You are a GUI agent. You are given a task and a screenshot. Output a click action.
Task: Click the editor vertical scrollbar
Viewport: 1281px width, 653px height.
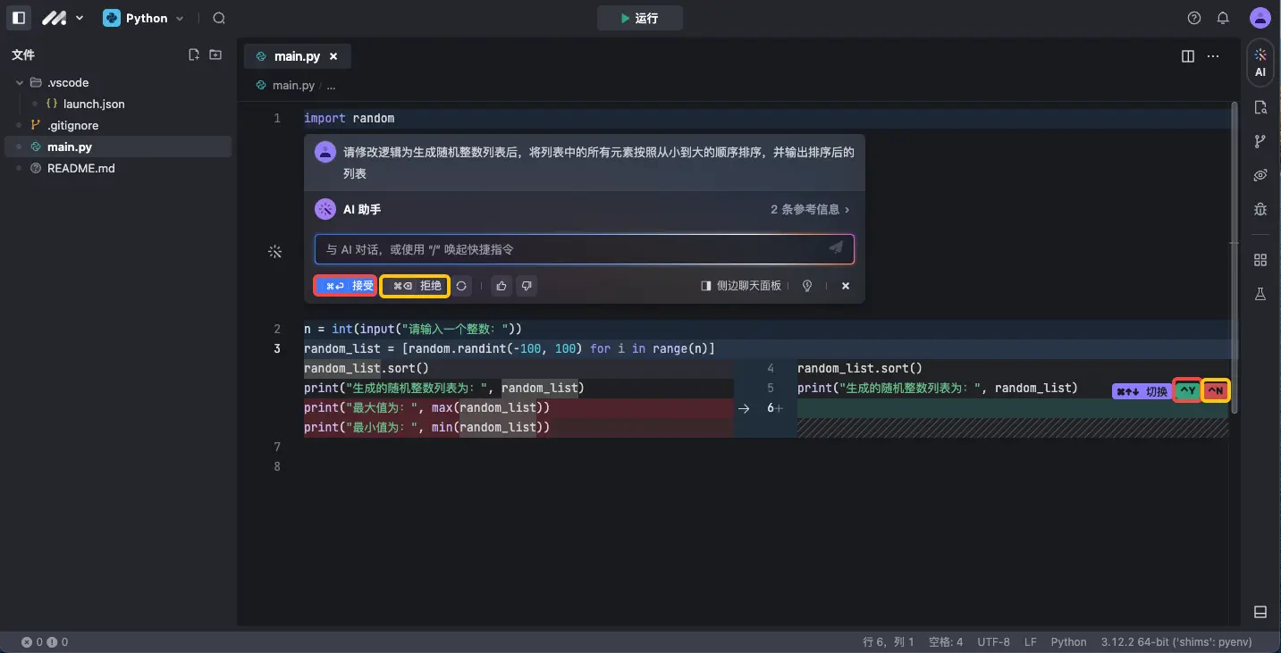tap(1235, 258)
